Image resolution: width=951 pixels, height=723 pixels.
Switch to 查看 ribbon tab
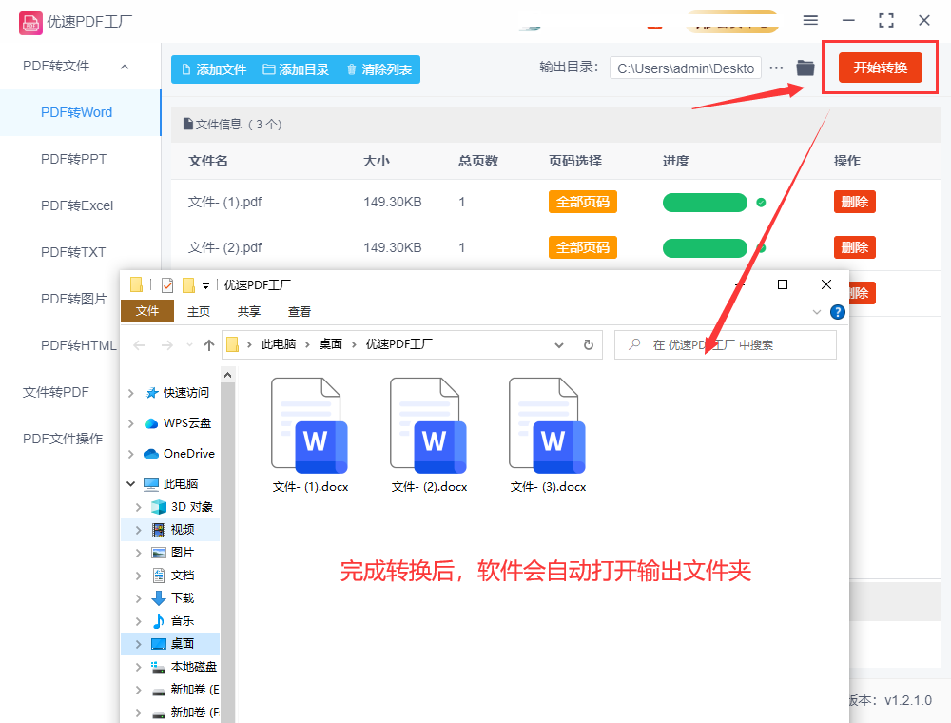coord(299,312)
